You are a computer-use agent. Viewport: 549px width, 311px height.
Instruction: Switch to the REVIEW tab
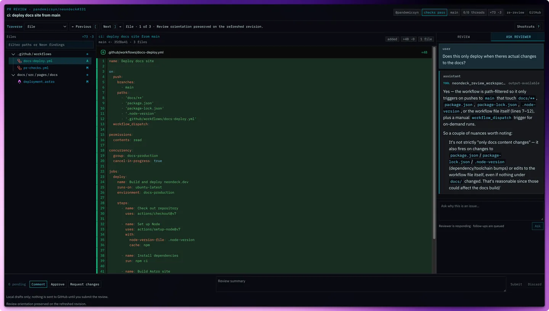click(x=464, y=37)
